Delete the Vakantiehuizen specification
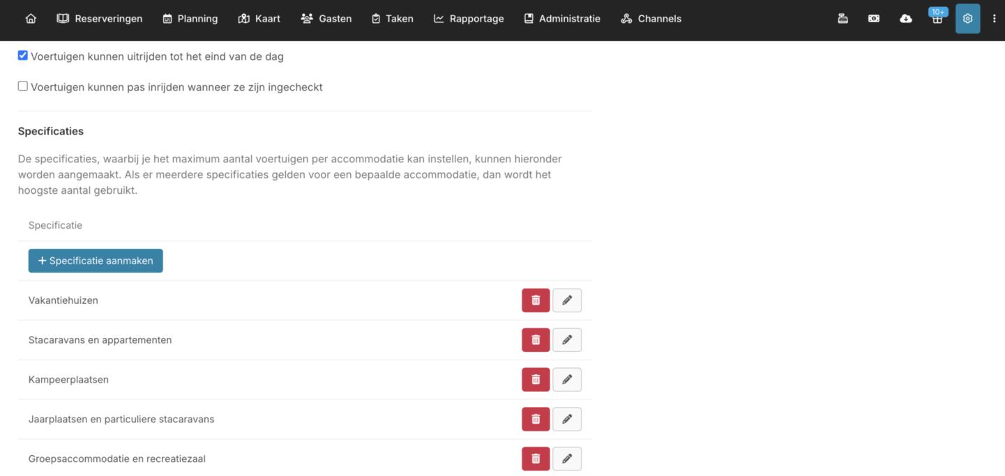 click(x=536, y=300)
